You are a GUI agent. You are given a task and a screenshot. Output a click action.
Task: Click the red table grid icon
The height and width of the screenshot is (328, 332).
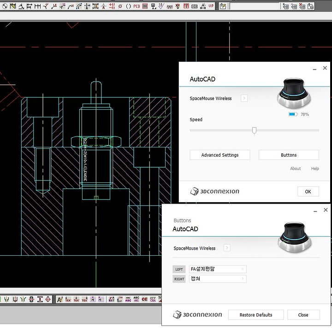click(186, 6)
